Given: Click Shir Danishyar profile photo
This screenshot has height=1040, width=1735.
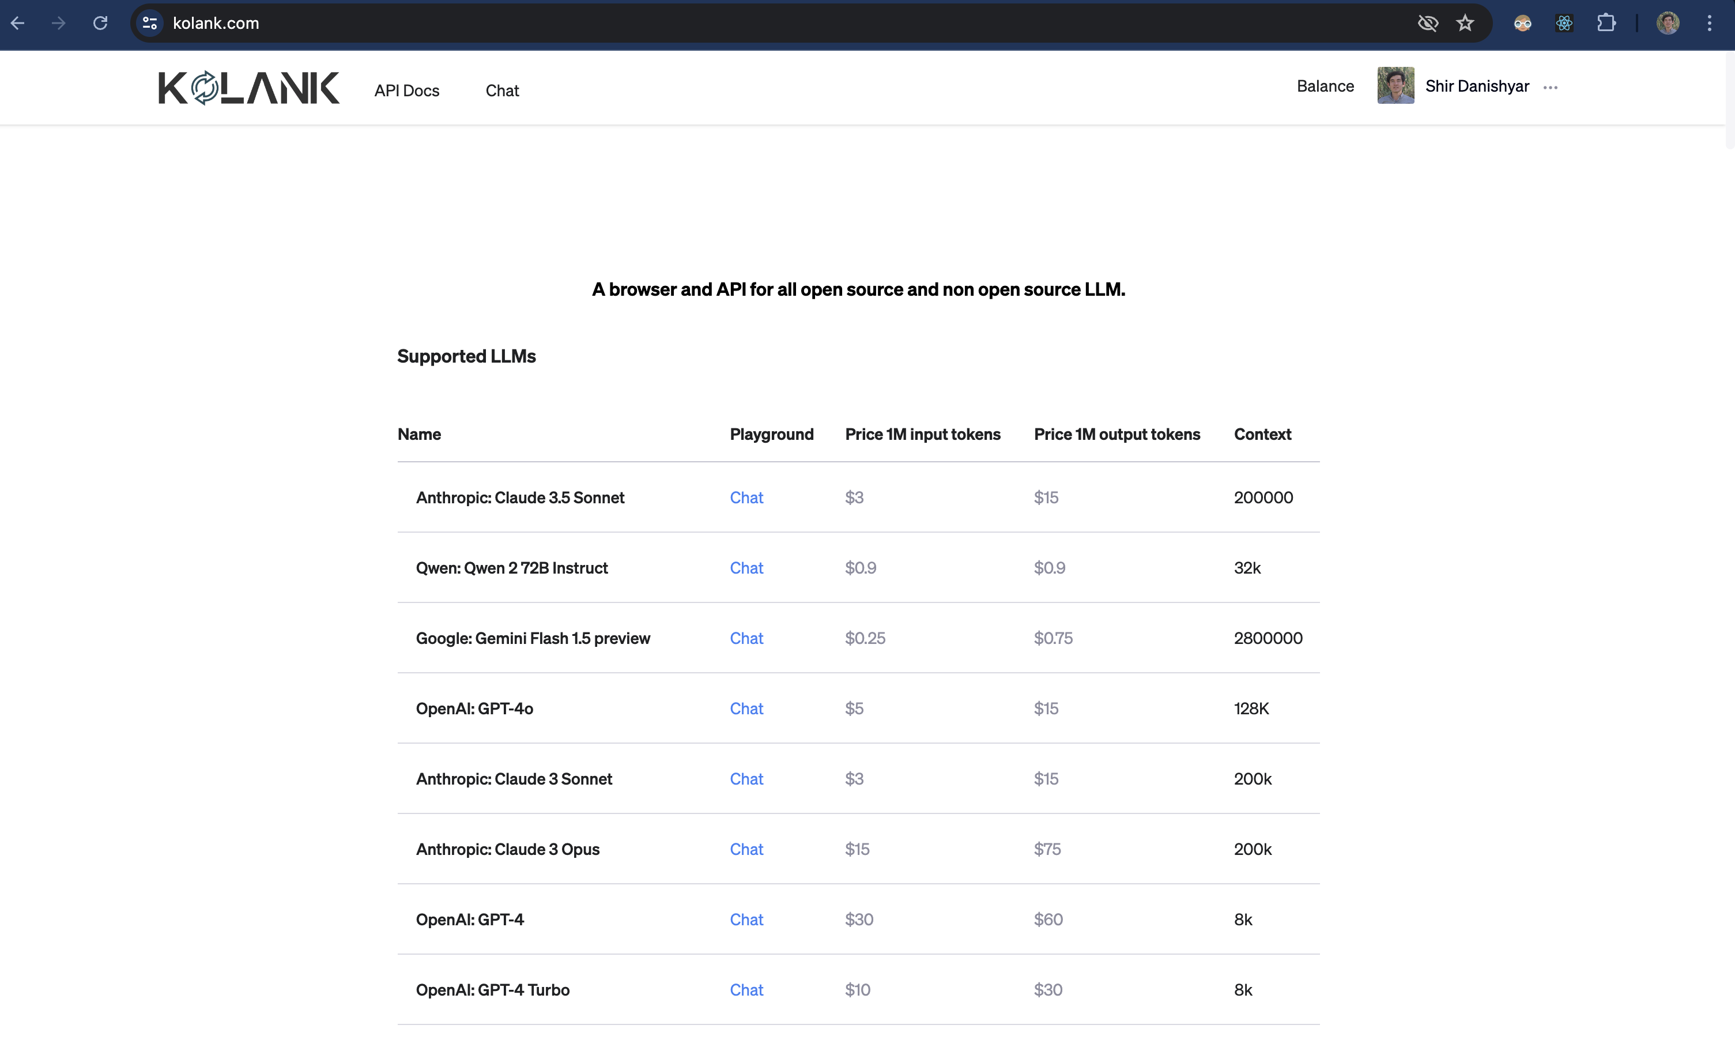Looking at the screenshot, I should tap(1395, 85).
